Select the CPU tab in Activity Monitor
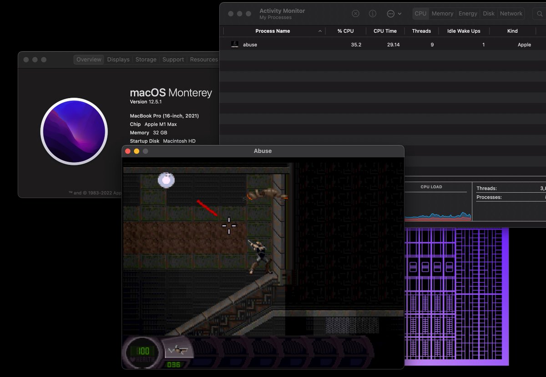The height and width of the screenshot is (377, 546). click(420, 14)
